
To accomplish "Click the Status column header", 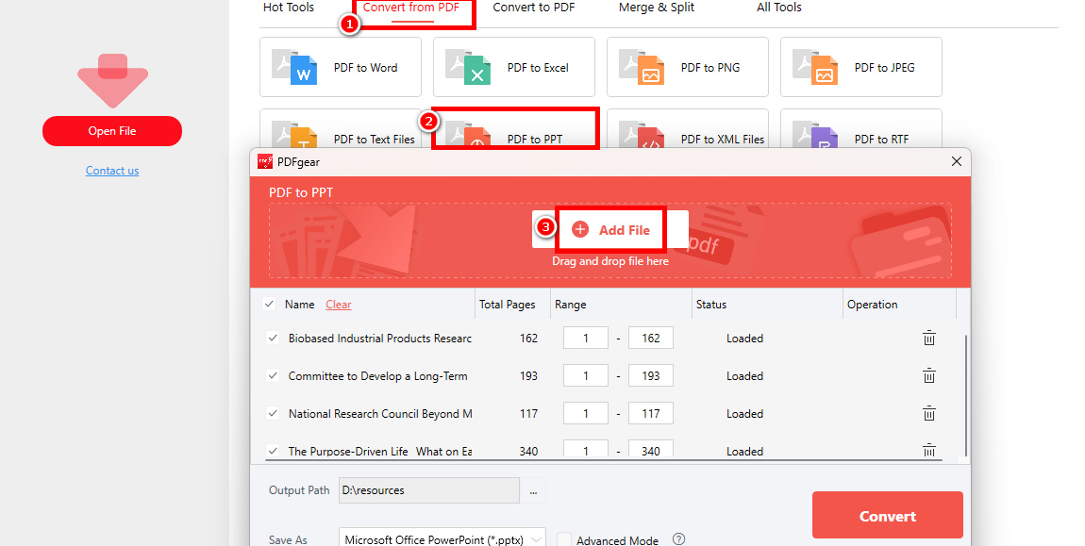I will click(x=767, y=305).
